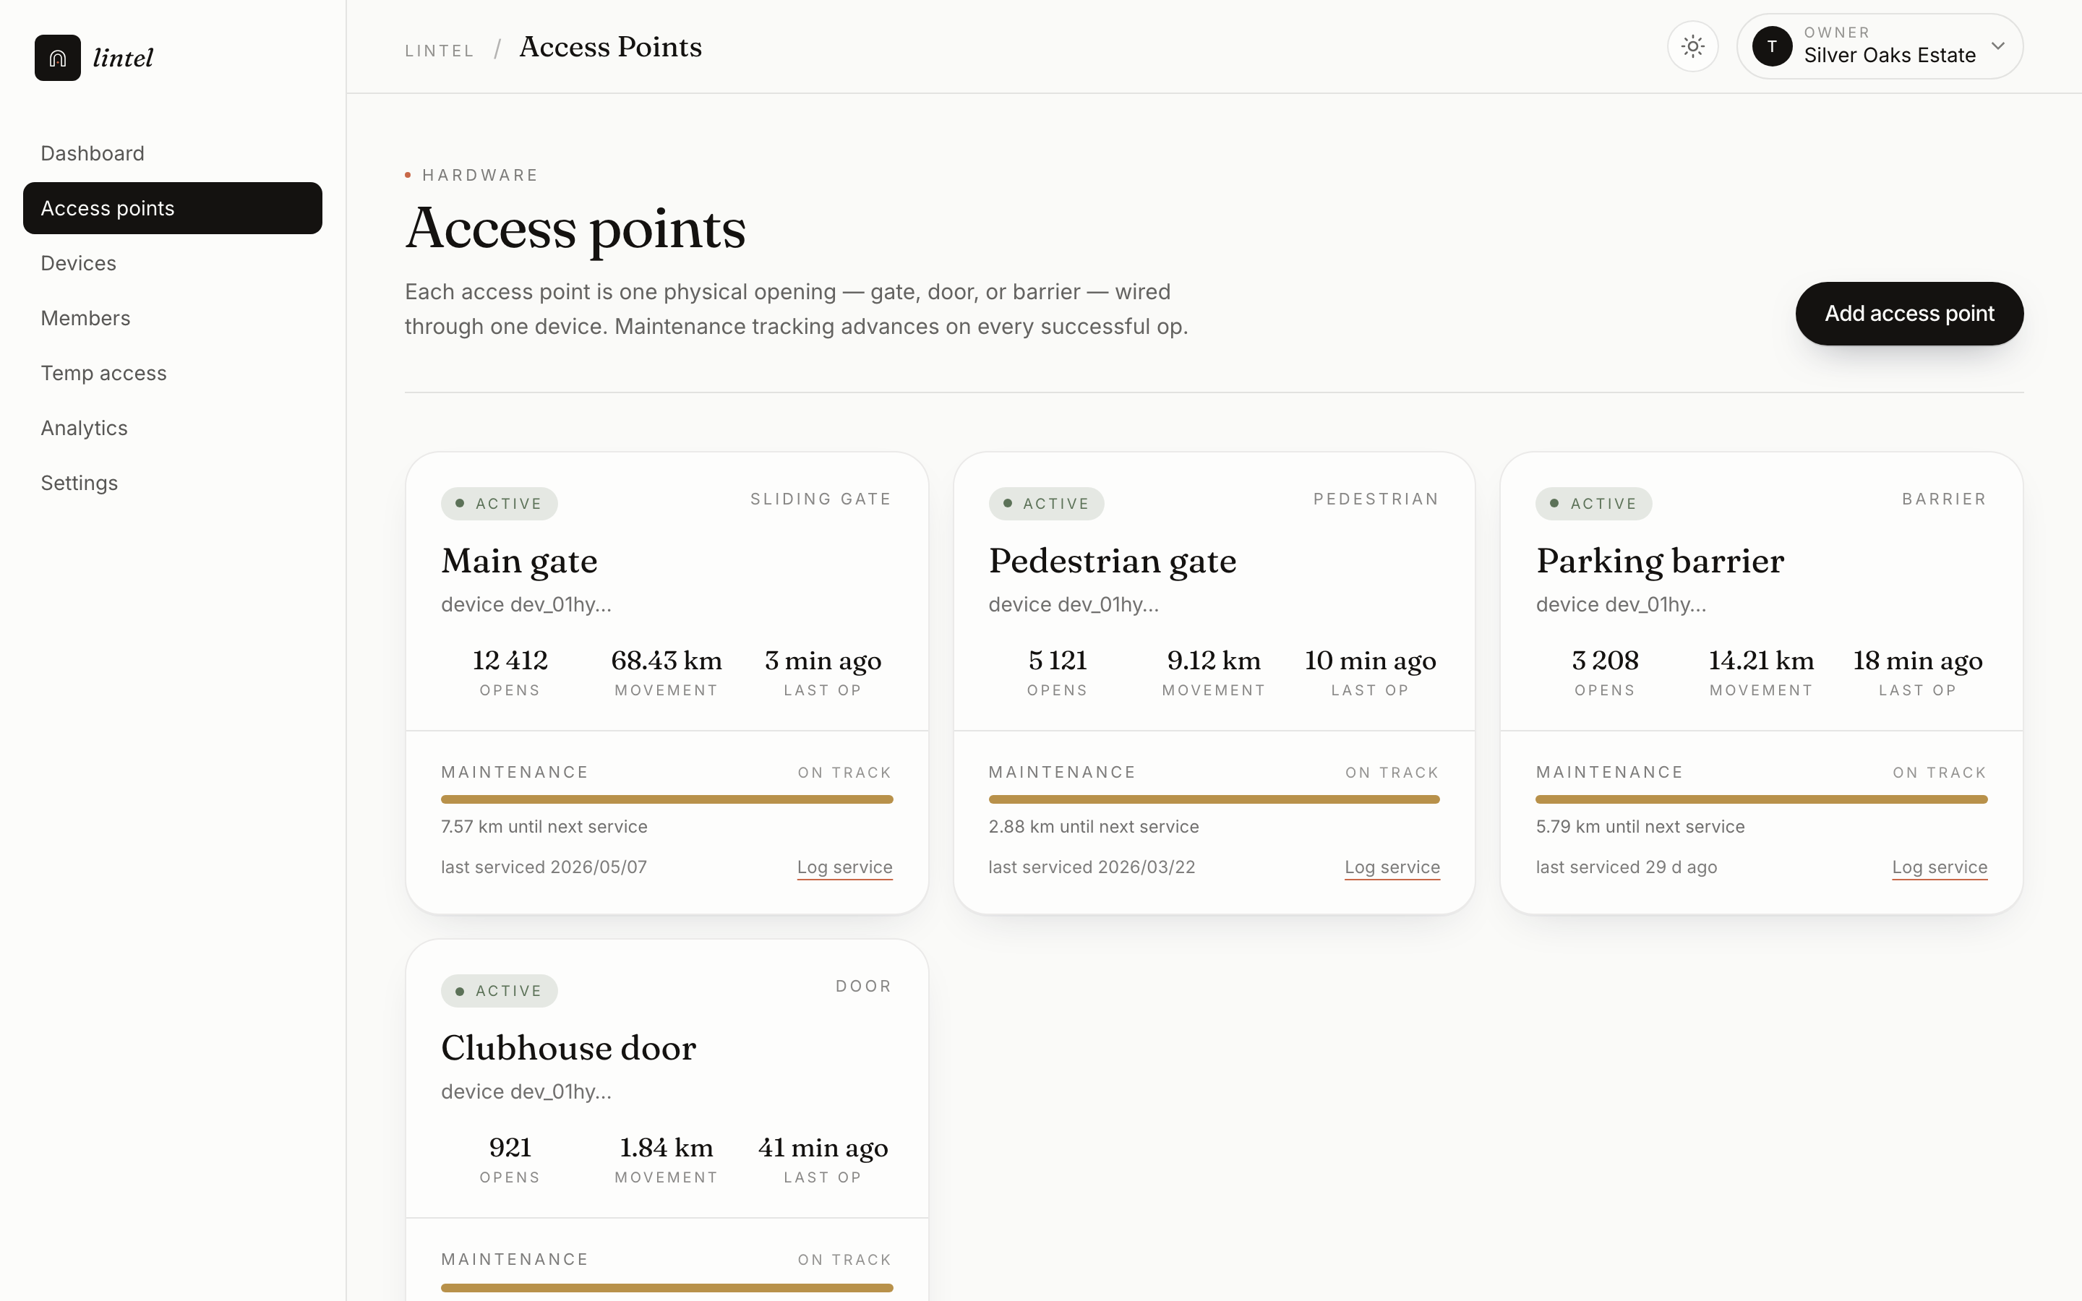Select the highlighted Access points sidebar item
Viewport: 2082px width, 1301px height.
click(x=172, y=208)
